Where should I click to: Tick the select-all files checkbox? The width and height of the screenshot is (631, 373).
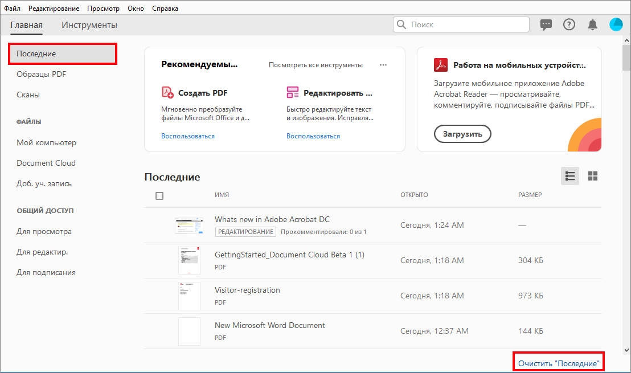(159, 195)
